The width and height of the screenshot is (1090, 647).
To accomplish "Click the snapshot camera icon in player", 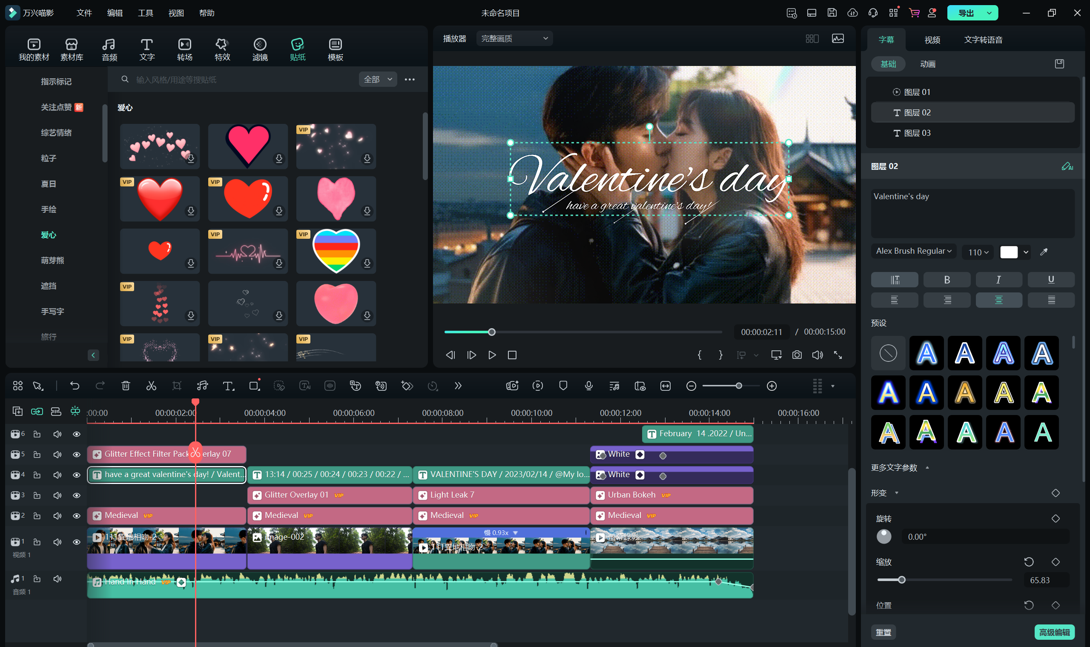I will pos(797,355).
